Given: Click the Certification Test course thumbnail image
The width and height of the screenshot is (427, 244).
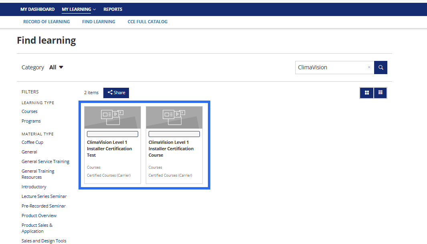Looking at the screenshot, I should click(x=113, y=118).
